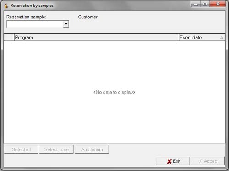The height and width of the screenshot is (171, 229).
Task: Click the Accept button
Action: [208, 161]
